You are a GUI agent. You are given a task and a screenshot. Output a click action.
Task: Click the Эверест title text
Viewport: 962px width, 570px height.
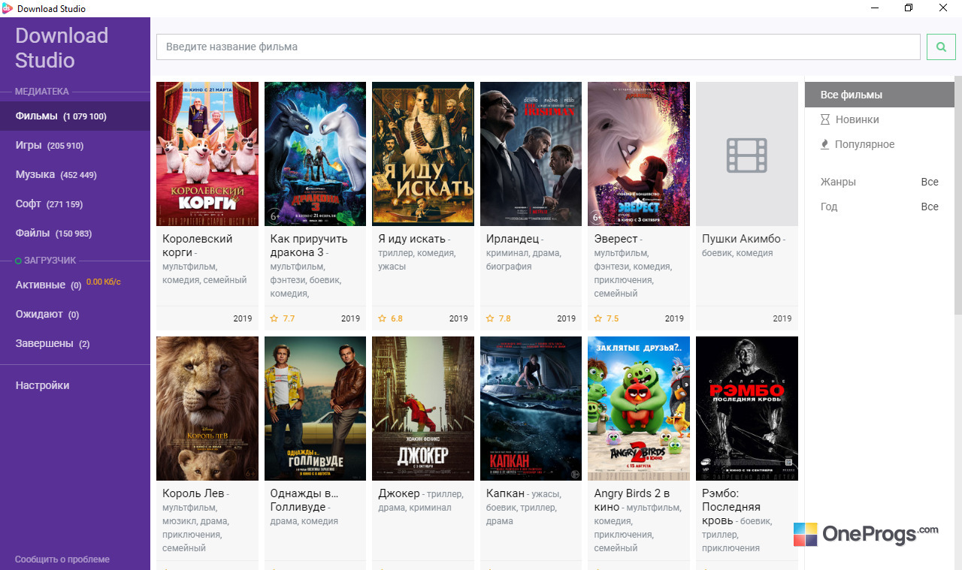tap(616, 239)
